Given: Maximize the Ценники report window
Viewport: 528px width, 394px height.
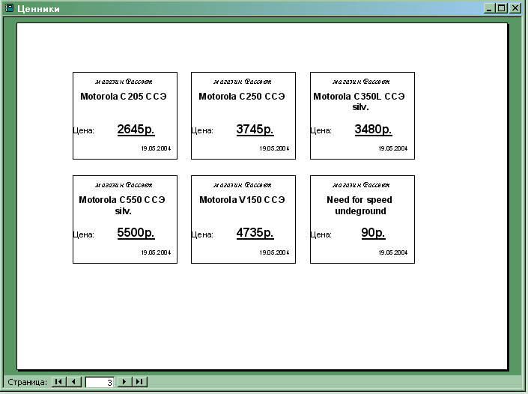Looking at the screenshot, I should click(502, 8).
